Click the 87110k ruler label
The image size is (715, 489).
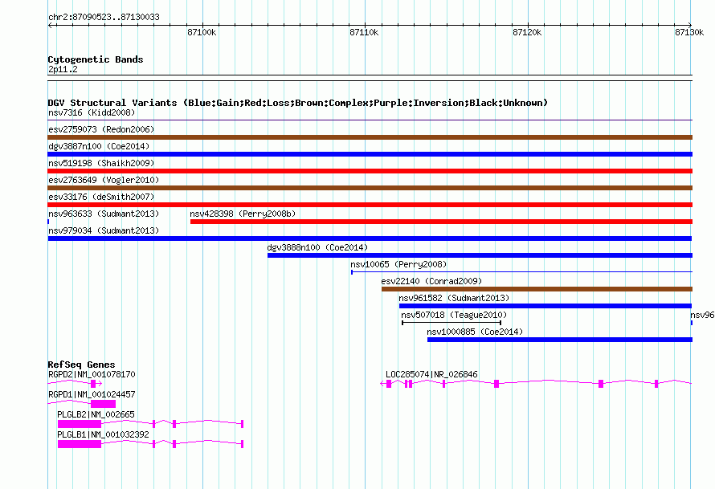364,32
